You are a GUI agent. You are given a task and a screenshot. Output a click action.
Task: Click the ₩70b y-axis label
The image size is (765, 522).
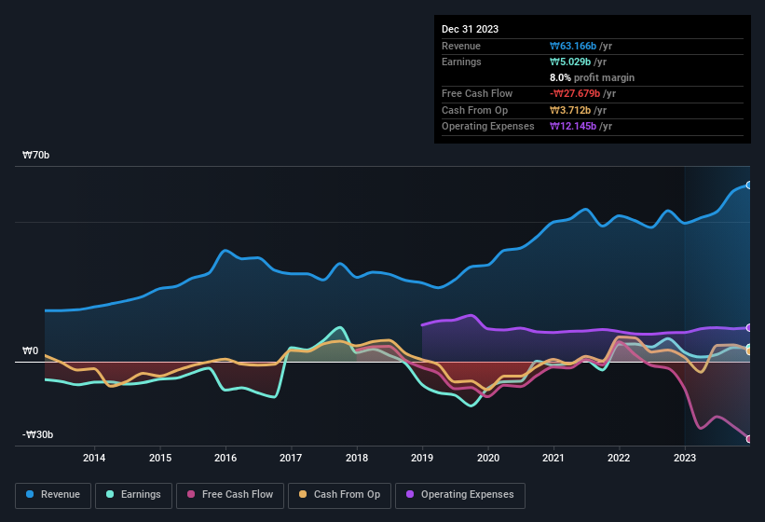(36, 156)
